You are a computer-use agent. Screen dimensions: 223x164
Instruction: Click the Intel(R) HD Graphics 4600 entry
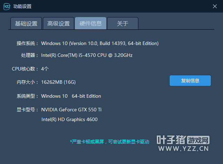pos(69,120)
